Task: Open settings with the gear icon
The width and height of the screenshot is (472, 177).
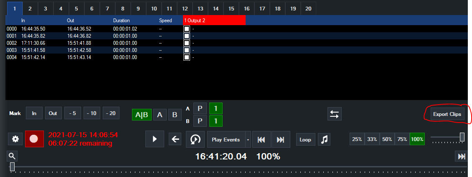Action: (x=15, y=139)
